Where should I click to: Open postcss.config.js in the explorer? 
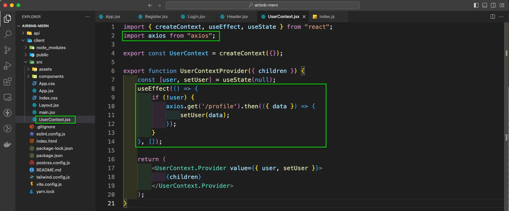coord(55,163)
